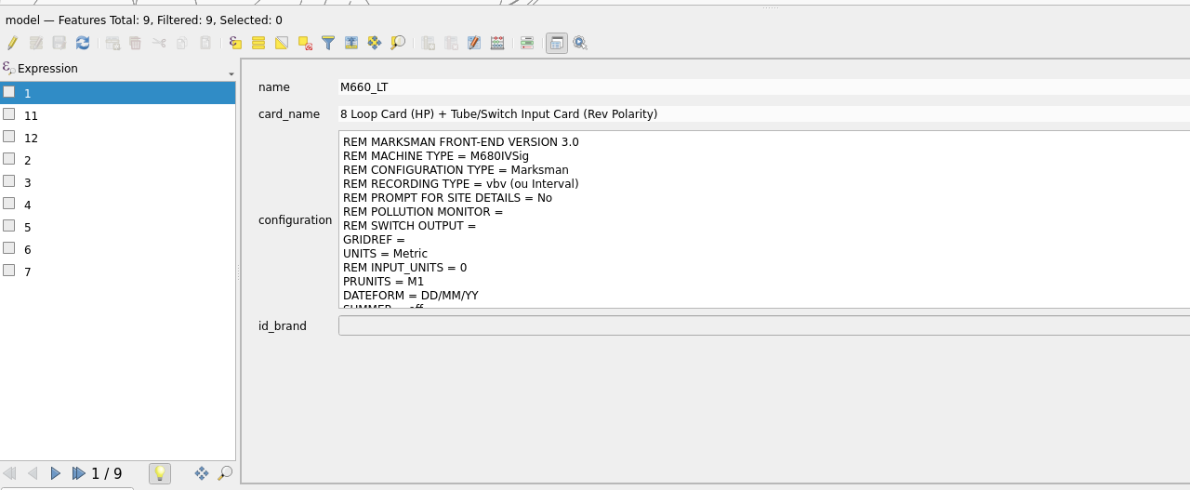The width and height of the screenshot is (1190, 490).
Task: Select feature row labeled 11
Action: click(x=118, y=115)
